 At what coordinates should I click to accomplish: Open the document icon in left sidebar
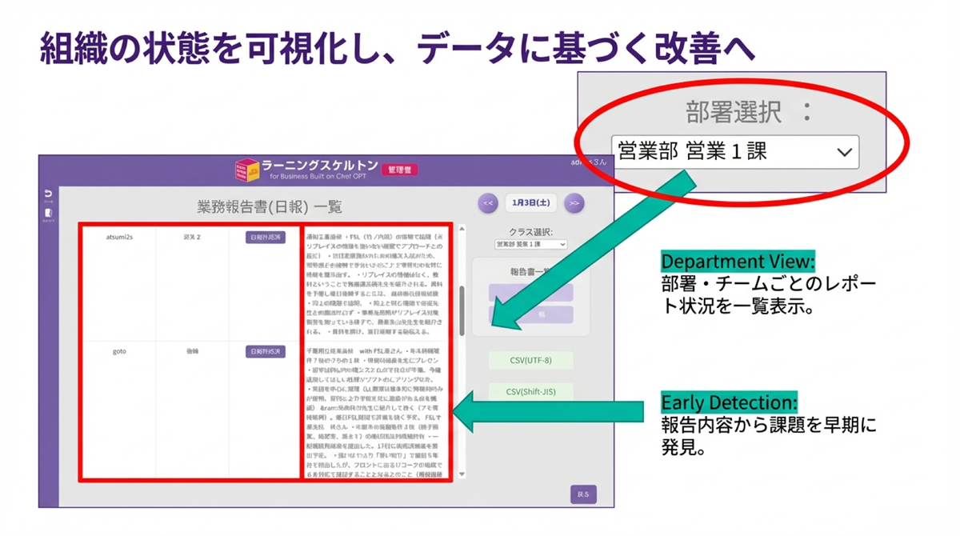[48, 214]
